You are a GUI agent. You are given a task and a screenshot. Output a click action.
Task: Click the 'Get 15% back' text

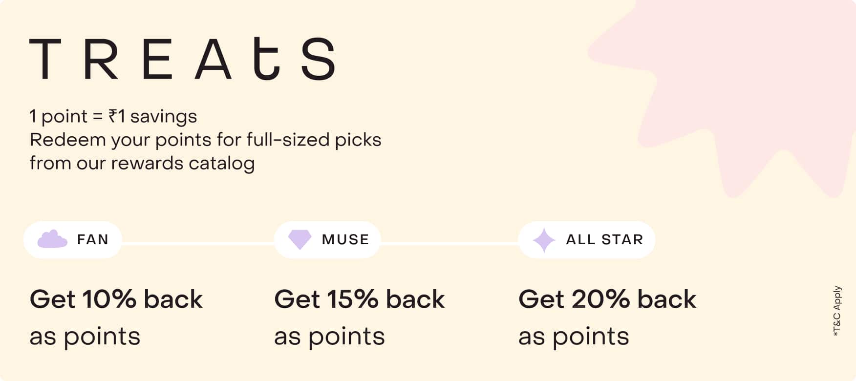(x=360, y=299)
